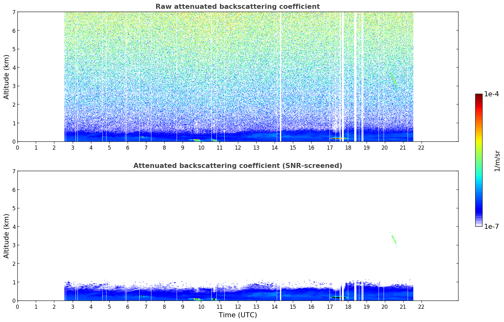Click the green cloud streak in the SNR-screened plot
The height and width of the screenshot is (322, 504).
394,239
